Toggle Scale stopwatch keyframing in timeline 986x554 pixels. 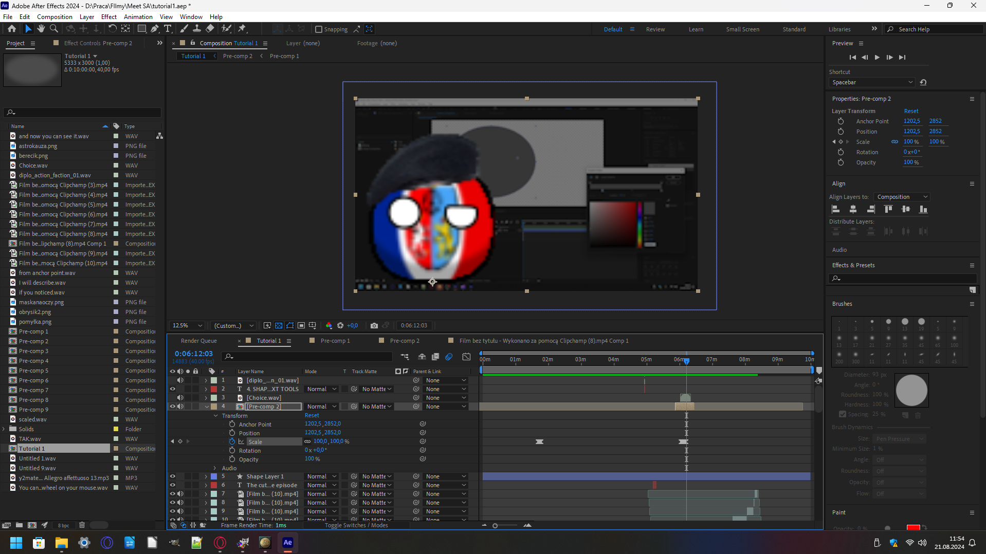pos(232,441)
